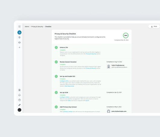Viewport: 160px width, 137px height.
Task: Open Configure SSO link
Action: [x=64, y=81]
